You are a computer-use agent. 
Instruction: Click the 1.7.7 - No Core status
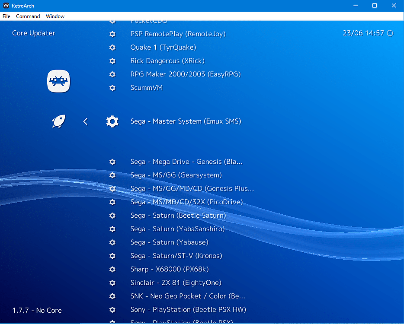tap(37, 310)
